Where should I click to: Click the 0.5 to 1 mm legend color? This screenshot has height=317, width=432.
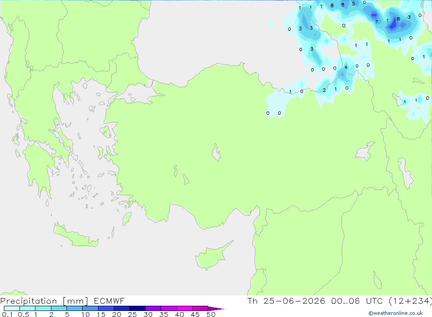(x=28, y=308)
